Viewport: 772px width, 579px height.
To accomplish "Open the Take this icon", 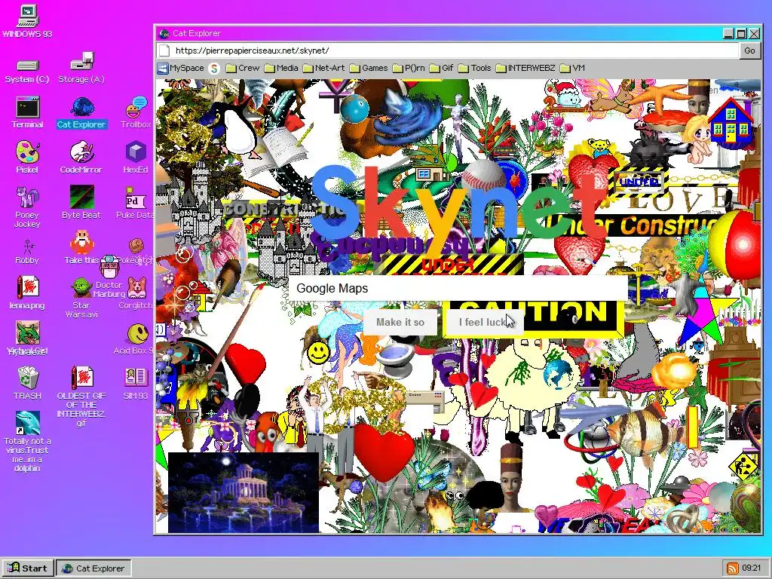I will [x=81, y=247].
